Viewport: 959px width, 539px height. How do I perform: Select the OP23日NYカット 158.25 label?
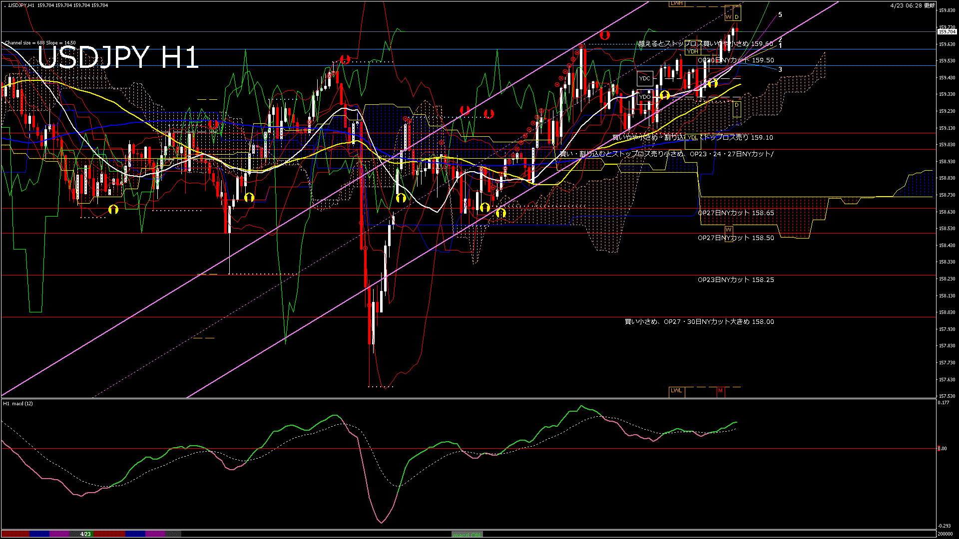(x=735, y=280)
